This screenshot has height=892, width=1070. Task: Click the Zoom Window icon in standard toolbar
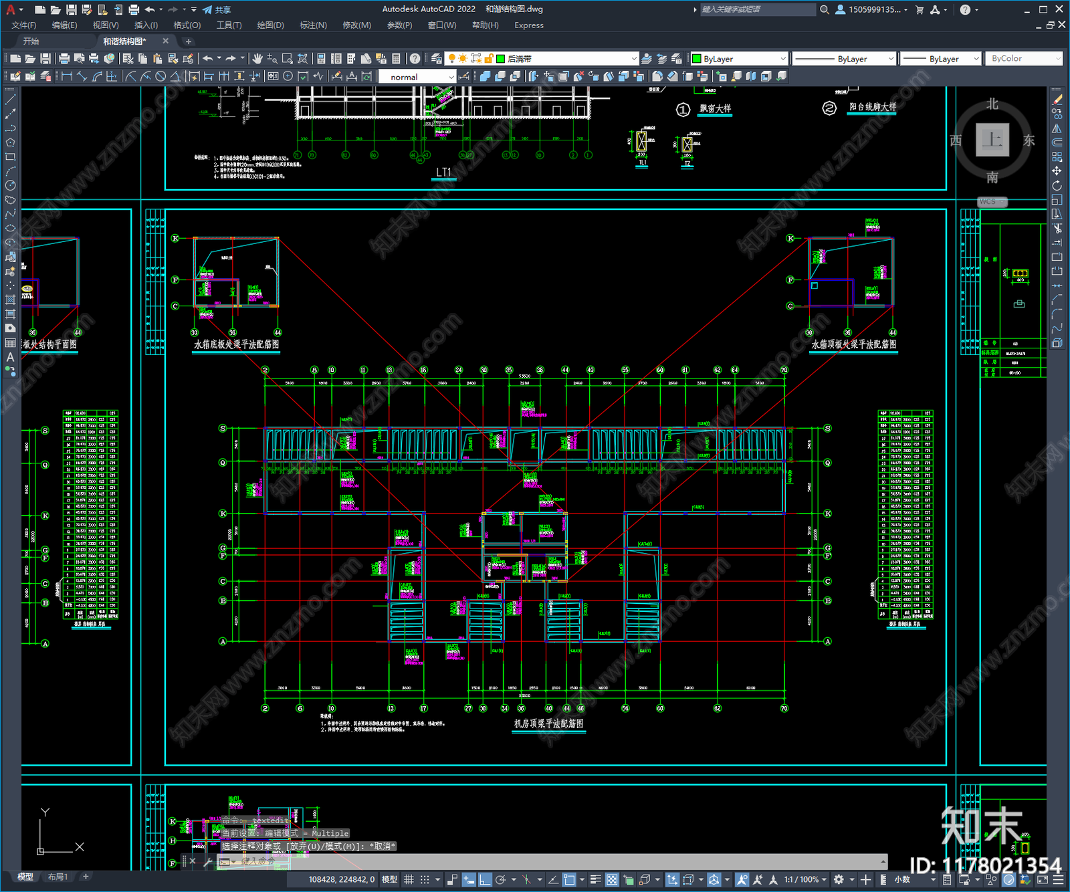(288, 59)
